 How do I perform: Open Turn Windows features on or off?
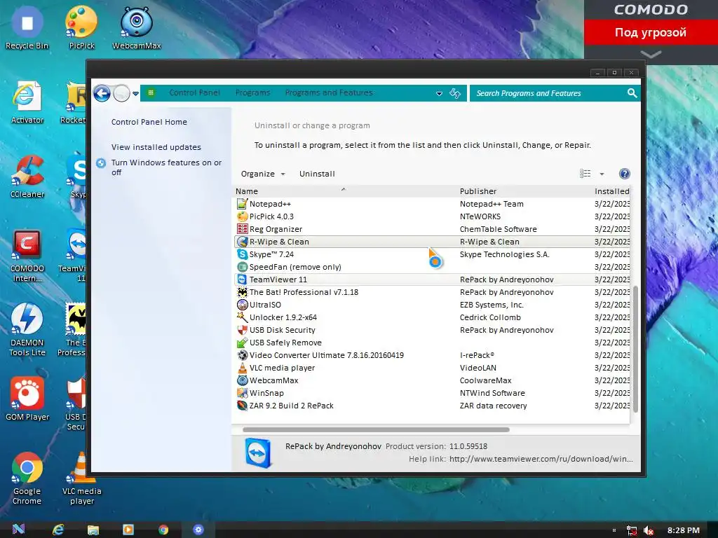pyautogui.click(x=166, y=167)
